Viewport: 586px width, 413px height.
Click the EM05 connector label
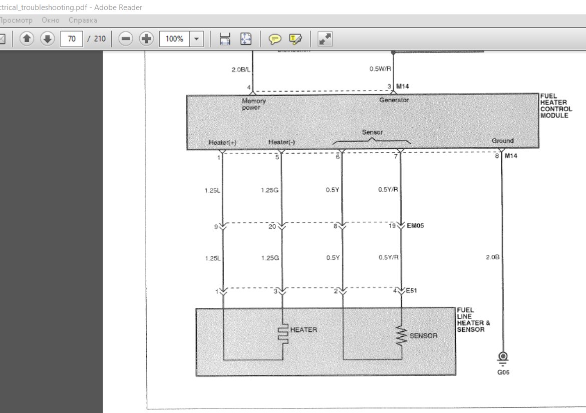(415, 226)
